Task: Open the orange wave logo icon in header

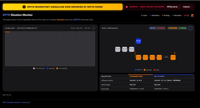Action: pos(193,15)
